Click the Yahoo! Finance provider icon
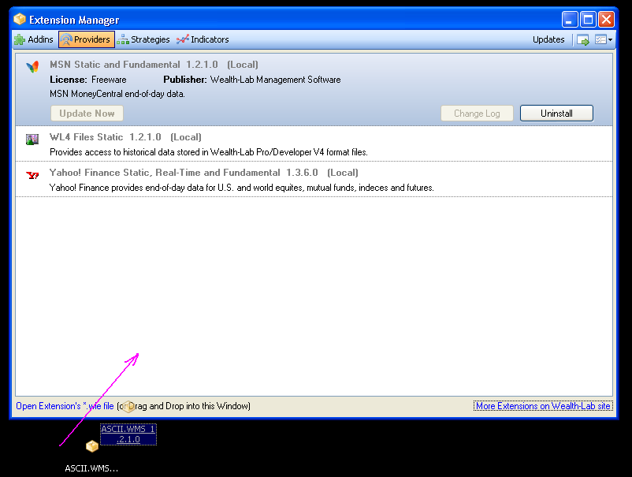632x477 pixels. 32,175
